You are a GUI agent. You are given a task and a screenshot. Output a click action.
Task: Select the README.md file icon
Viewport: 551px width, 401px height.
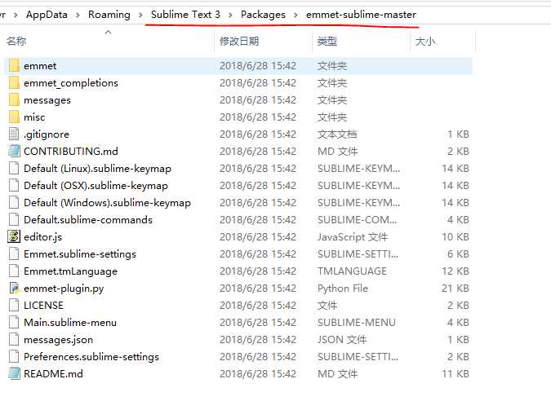pos(14,373)
